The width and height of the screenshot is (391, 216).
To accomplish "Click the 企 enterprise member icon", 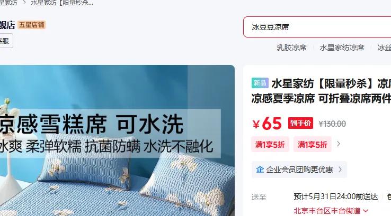I will click(260, 170).
